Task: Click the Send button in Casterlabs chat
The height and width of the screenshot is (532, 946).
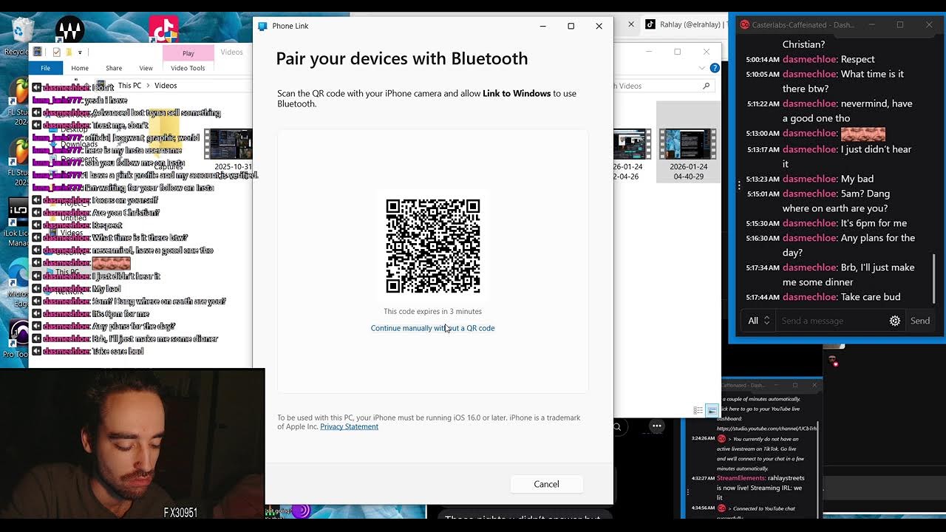Action: tap(920, 321)
